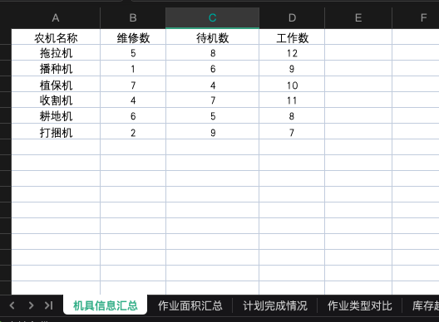Select column E header

pyautogui.click(x=358, y=18)
